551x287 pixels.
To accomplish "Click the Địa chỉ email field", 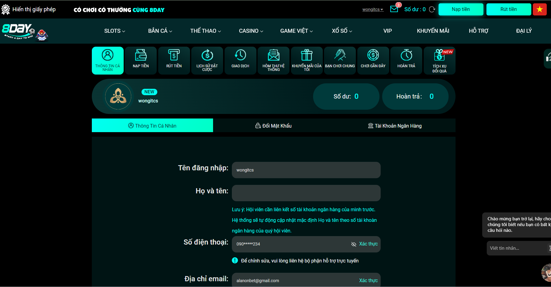I will click(306, 280).
